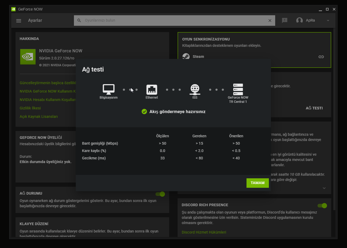Clear the search box with X
The width and height of the screenshot is (347, 248).
[270, 21]
